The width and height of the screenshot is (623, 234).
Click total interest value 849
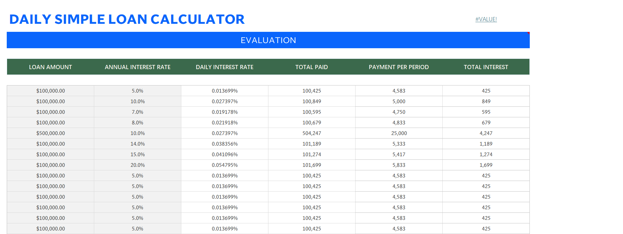point(486,101)
